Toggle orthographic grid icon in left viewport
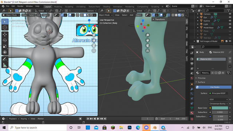 [94, 51]
